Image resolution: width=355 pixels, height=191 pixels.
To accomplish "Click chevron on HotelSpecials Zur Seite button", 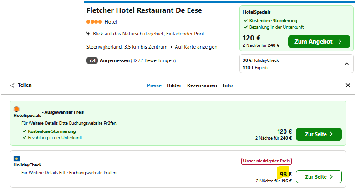I will (x=331, y=134).
